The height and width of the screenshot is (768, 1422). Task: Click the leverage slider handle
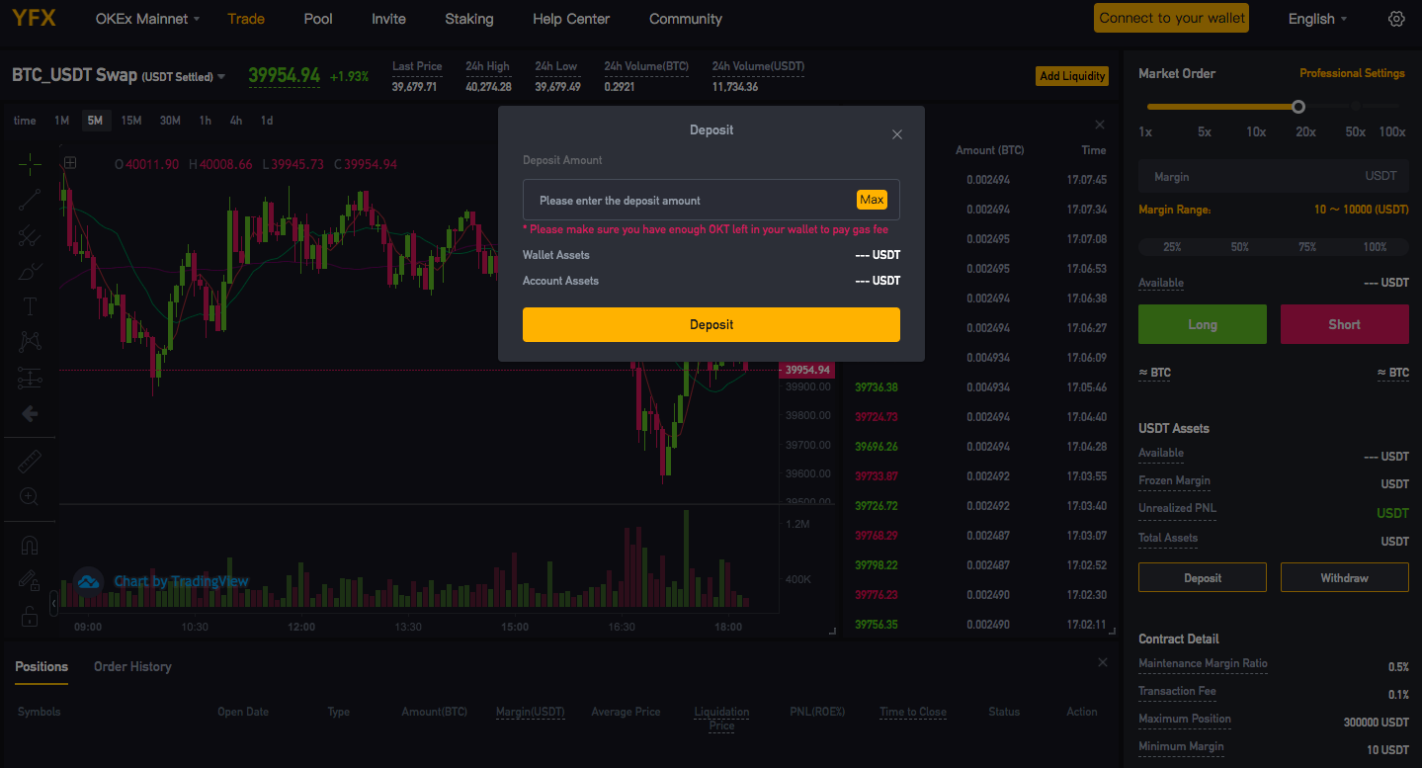[1298, 107]
